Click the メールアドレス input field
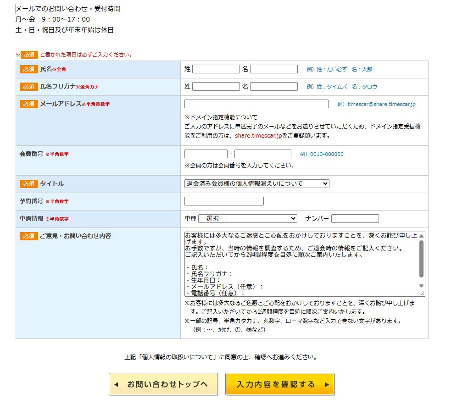This screenshot has height=405, width=457. [256, 104]
